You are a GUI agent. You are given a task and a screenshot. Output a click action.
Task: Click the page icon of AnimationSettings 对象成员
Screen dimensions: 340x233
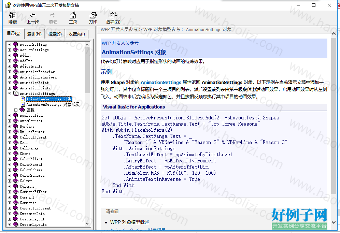(23, 104)
